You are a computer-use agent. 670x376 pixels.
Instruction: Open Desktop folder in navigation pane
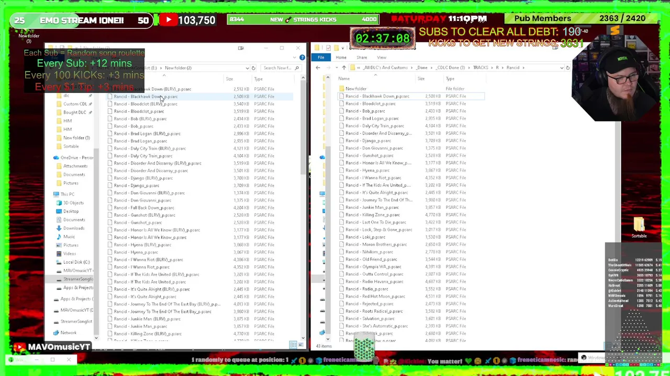point(68,211)
